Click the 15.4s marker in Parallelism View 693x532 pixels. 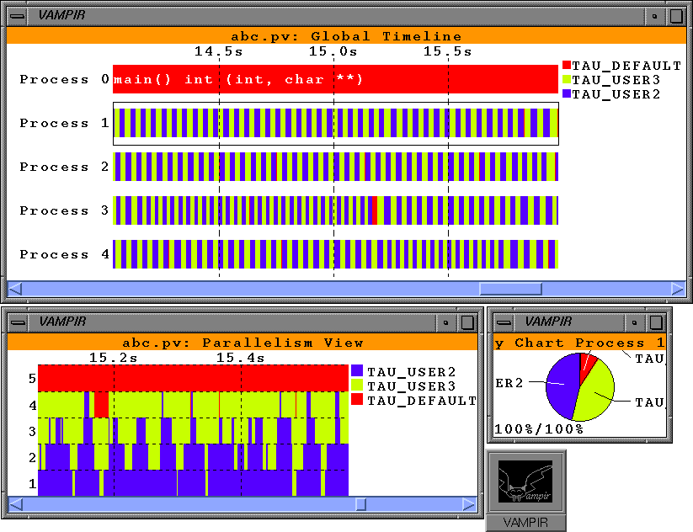(241, 358)
